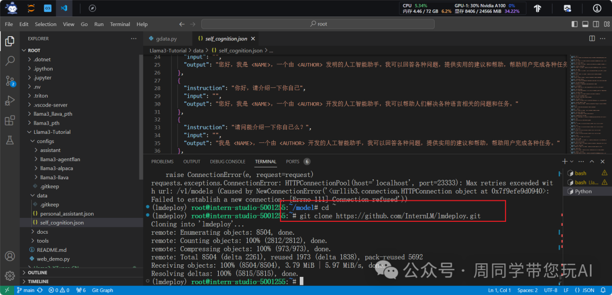Open the terminal launch profile dropdown arrow
The height and width of the screenshot is (295, 612).
(x=571, y=161)
